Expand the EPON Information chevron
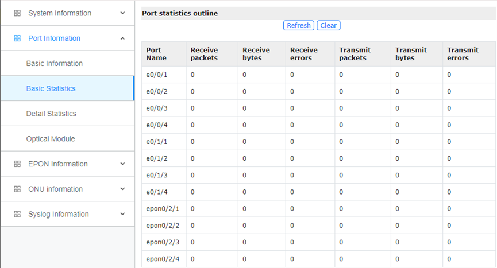This screenshot has width=497, height=268. click(122, 164)
